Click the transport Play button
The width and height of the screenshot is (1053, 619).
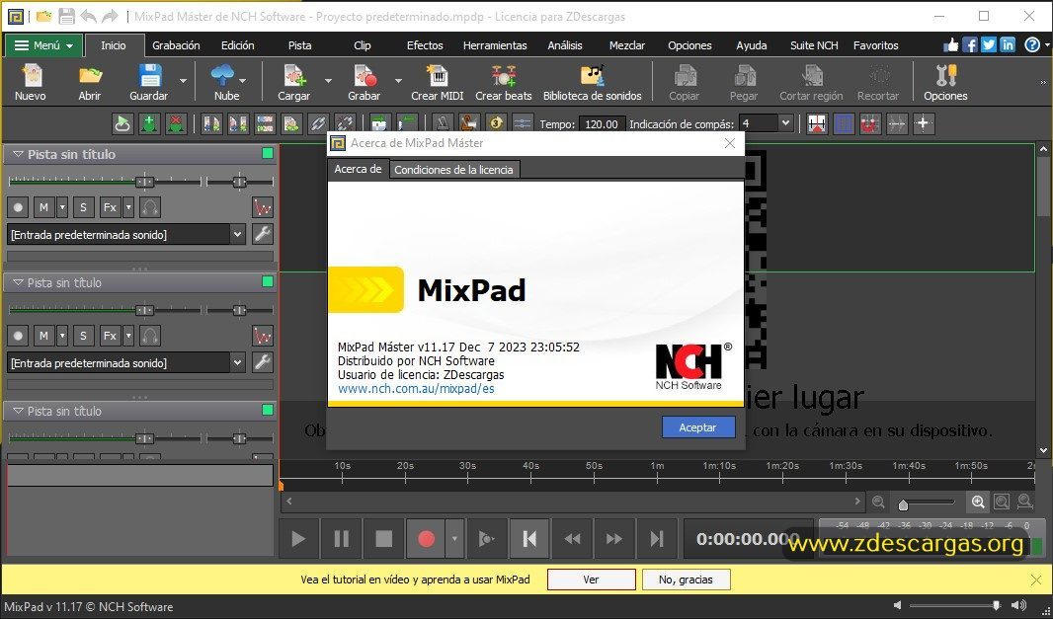[298, 538]
